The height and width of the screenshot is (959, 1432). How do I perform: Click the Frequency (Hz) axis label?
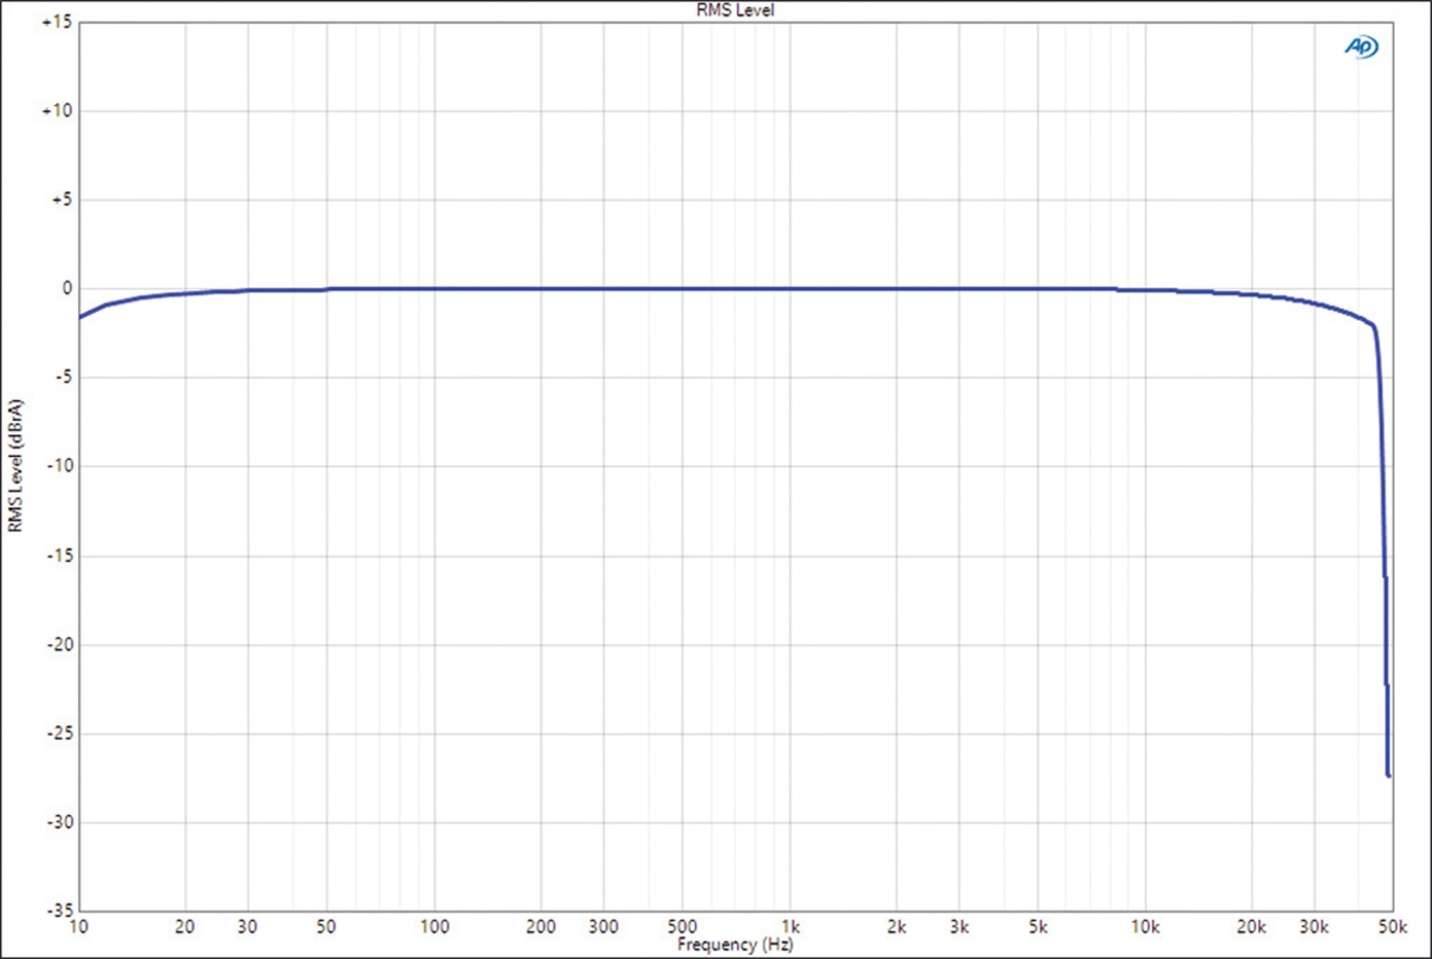pyautogui.click(x=734, y=945)
